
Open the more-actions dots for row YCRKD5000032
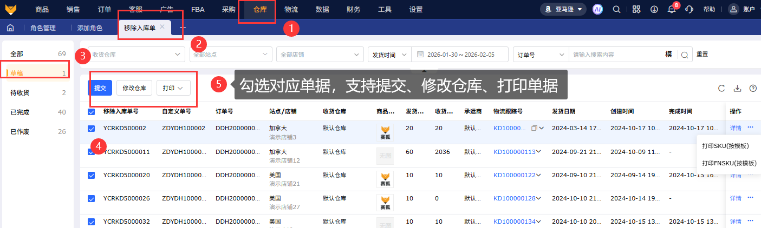coord(750,222)
